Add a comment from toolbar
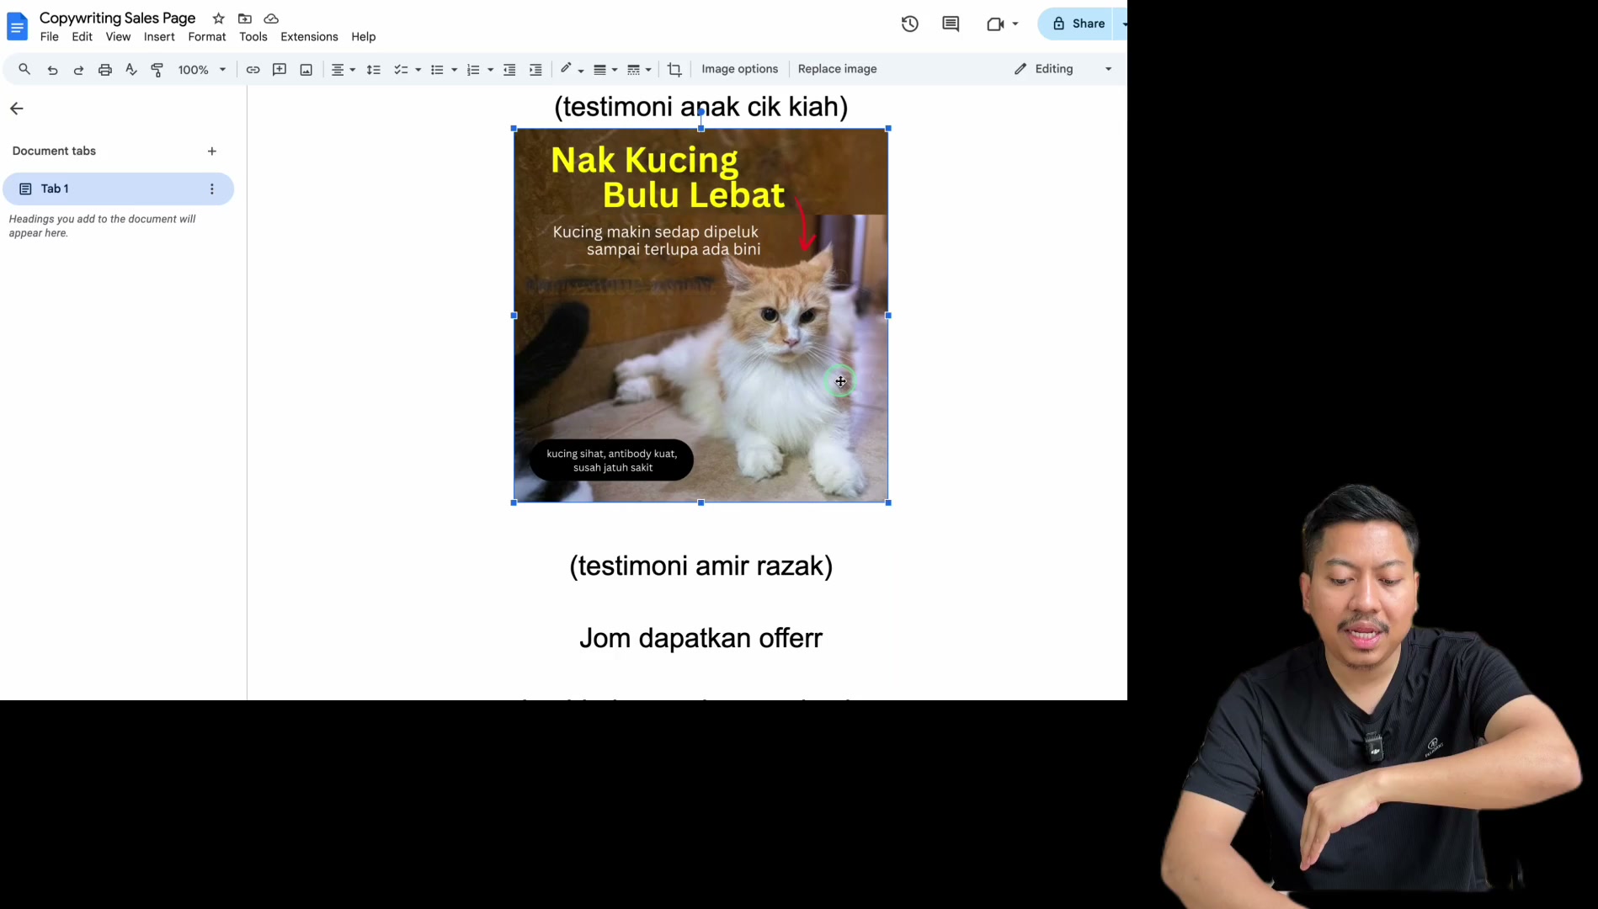Viewport: 1598px width, 909px height. tap(280, 70)
